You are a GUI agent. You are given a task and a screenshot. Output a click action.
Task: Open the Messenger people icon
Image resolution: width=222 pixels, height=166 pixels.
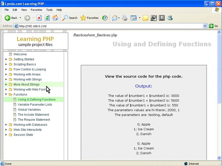click(x=170, y=18)
